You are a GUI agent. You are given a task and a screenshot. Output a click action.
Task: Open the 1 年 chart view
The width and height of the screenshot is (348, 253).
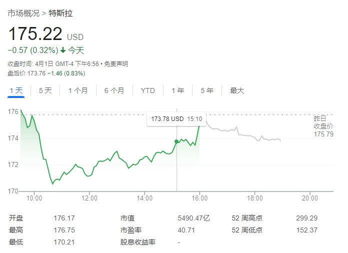[177, 90]
